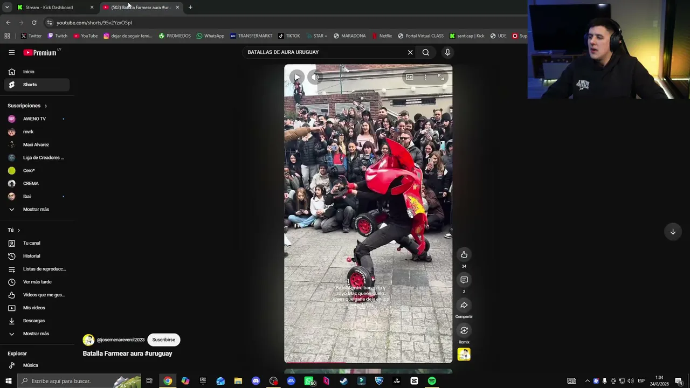This screenshot has height=388, width=690.
Task: Open the Short's three-dot options menu
Action: 425,78
